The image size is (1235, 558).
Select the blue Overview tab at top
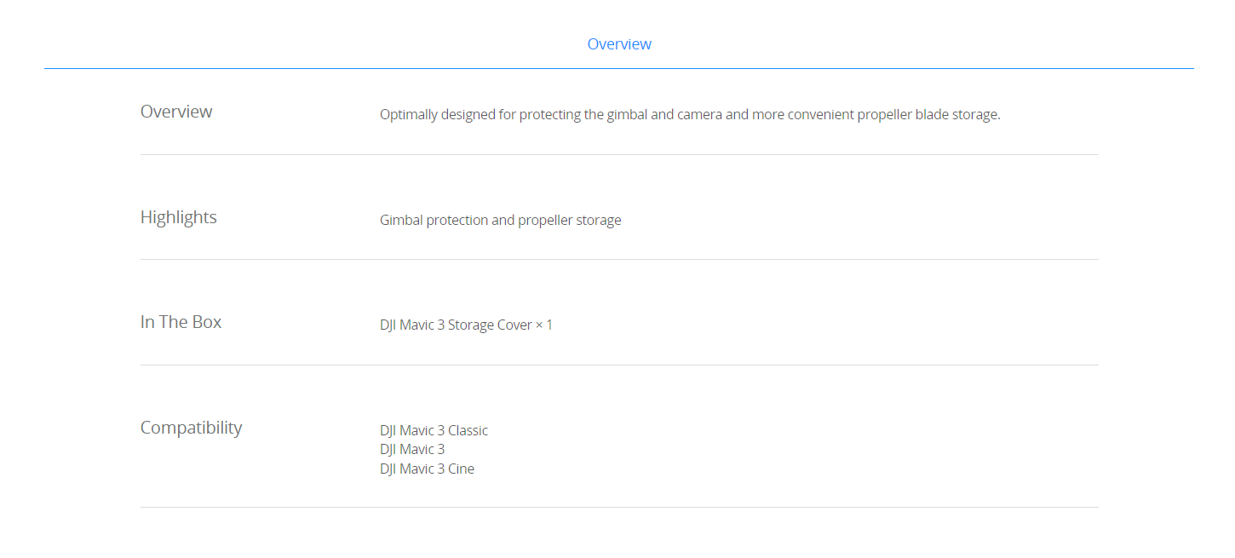619,44
